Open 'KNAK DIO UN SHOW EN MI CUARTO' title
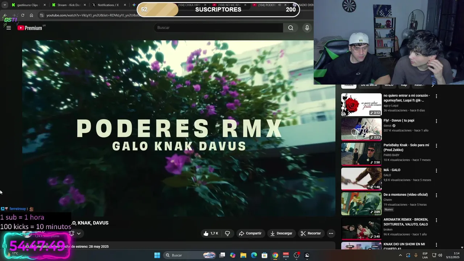The height and width of the screenshot is (261, 464). click(x=404, y=246)
